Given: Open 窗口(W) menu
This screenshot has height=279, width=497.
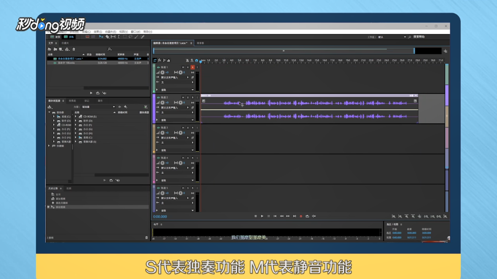Looking at the screenshot, I should point(135,31).
